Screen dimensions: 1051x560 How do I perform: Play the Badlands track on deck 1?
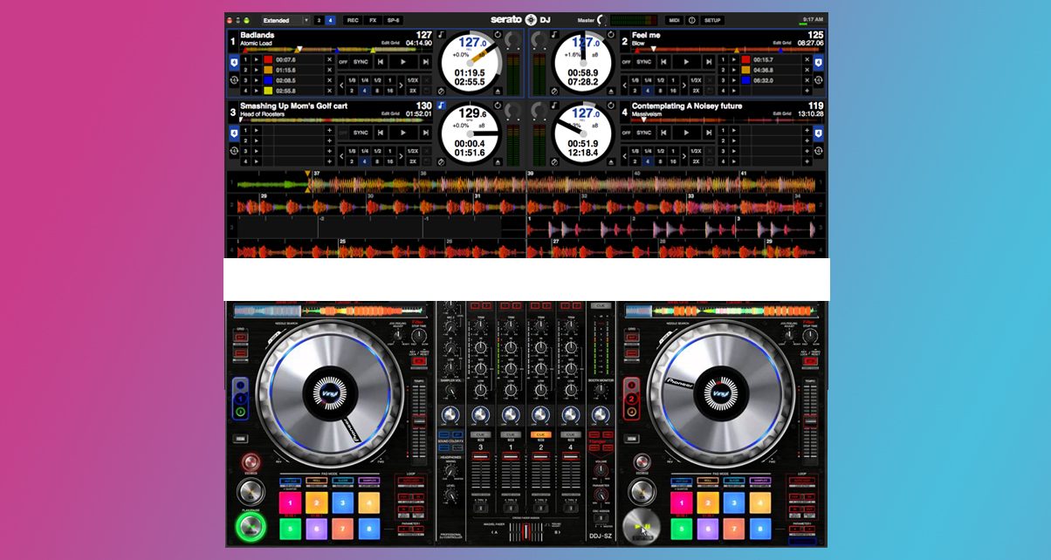[x=402, y=62]
